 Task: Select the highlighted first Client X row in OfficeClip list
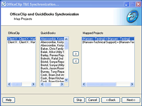pos(22,39)
